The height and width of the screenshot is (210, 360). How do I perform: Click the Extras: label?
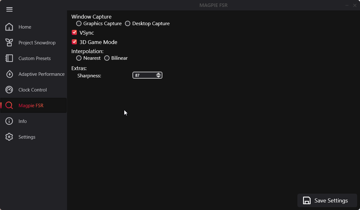[79, 68]
